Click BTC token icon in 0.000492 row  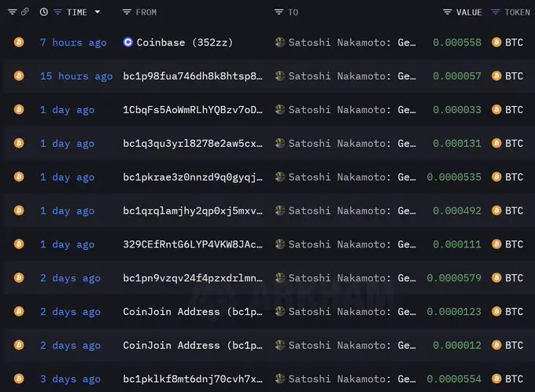click(496, 211)
